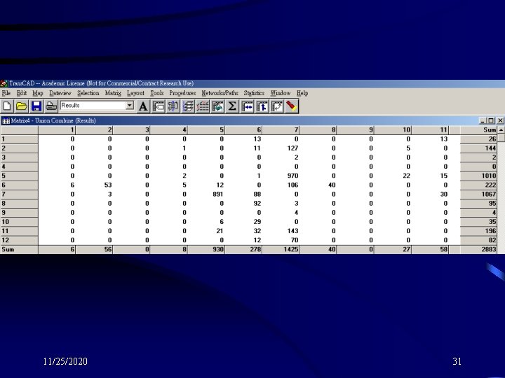The width and height of the screenshot is (505, 378).
Task: Click the Matrix4 window title icon
Action: click(x=6, y=121)
